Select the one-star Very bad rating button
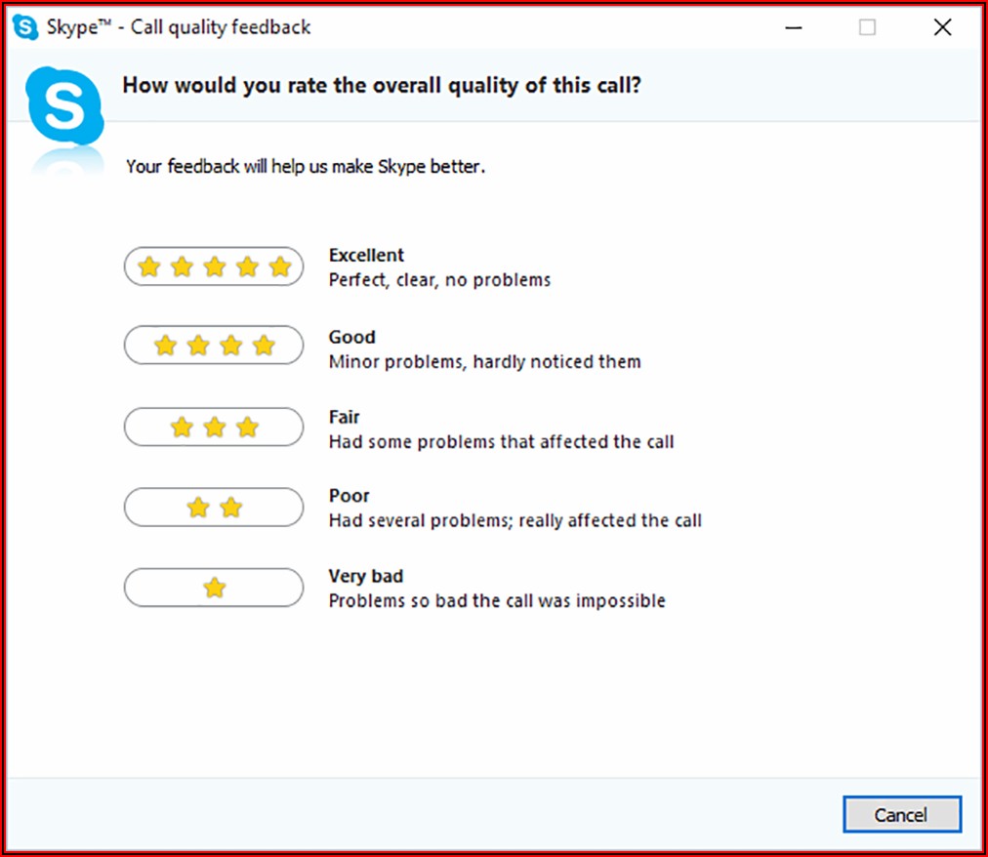The image size is (988, 857). coord(214,588)
